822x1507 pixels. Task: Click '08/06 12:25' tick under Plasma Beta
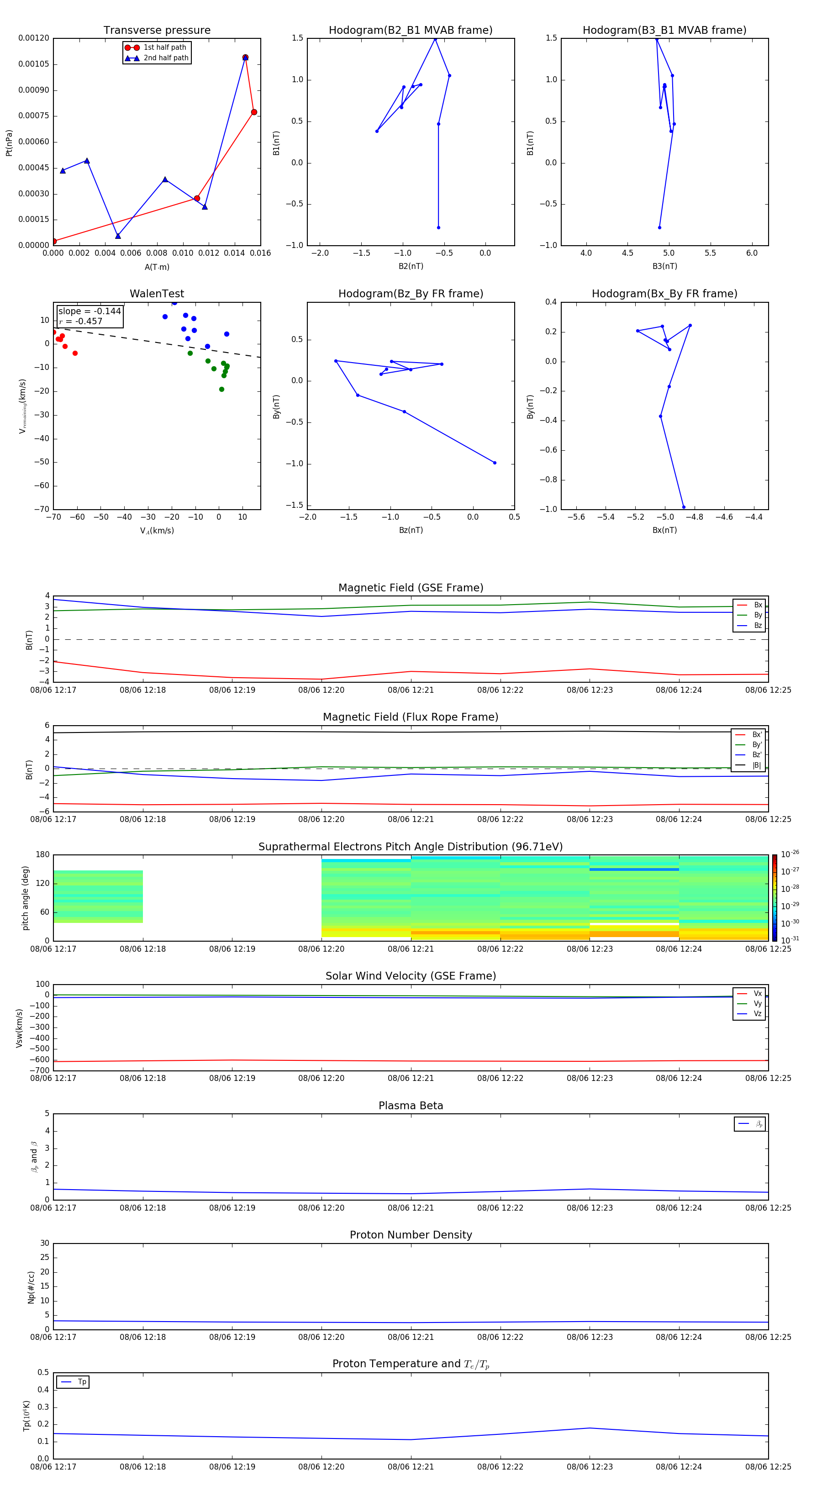[x=768, y=1208]
